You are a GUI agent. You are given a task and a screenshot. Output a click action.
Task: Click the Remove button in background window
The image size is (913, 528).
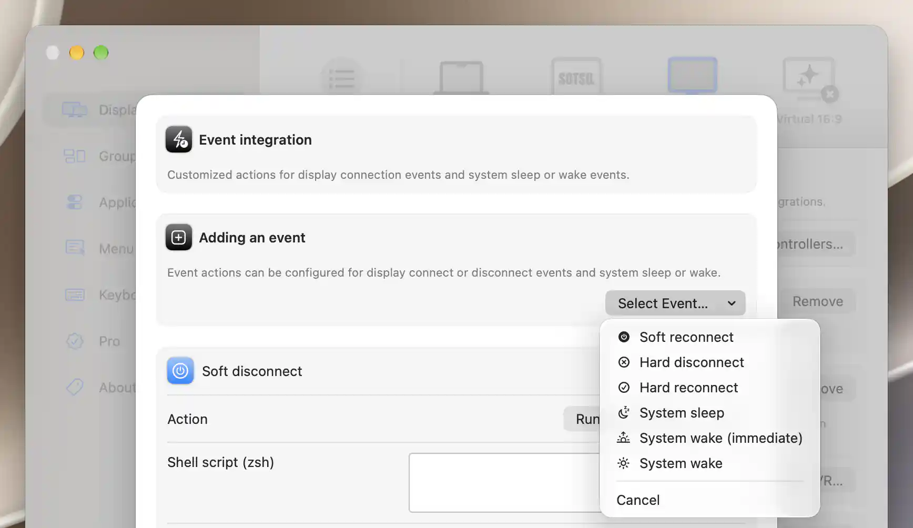(817, 301)
